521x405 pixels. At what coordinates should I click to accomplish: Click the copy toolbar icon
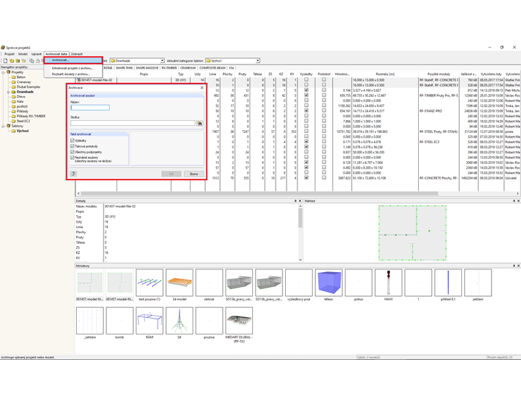(x=32, y=61)
